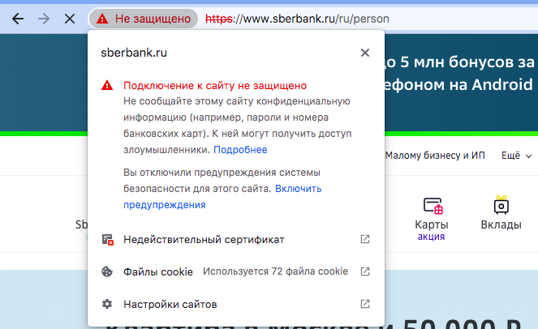This screenshot has width=538, height=329.
Task: Stop loading the page
Action: coord(70,19)
